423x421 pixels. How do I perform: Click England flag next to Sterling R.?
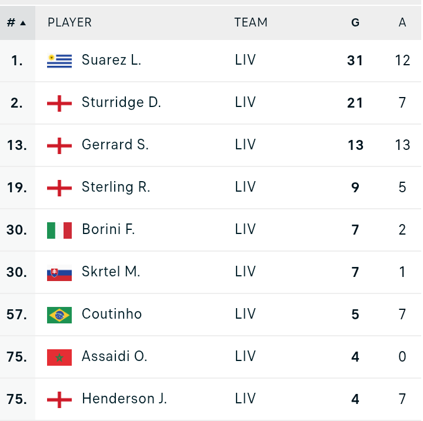coord(59,188)
